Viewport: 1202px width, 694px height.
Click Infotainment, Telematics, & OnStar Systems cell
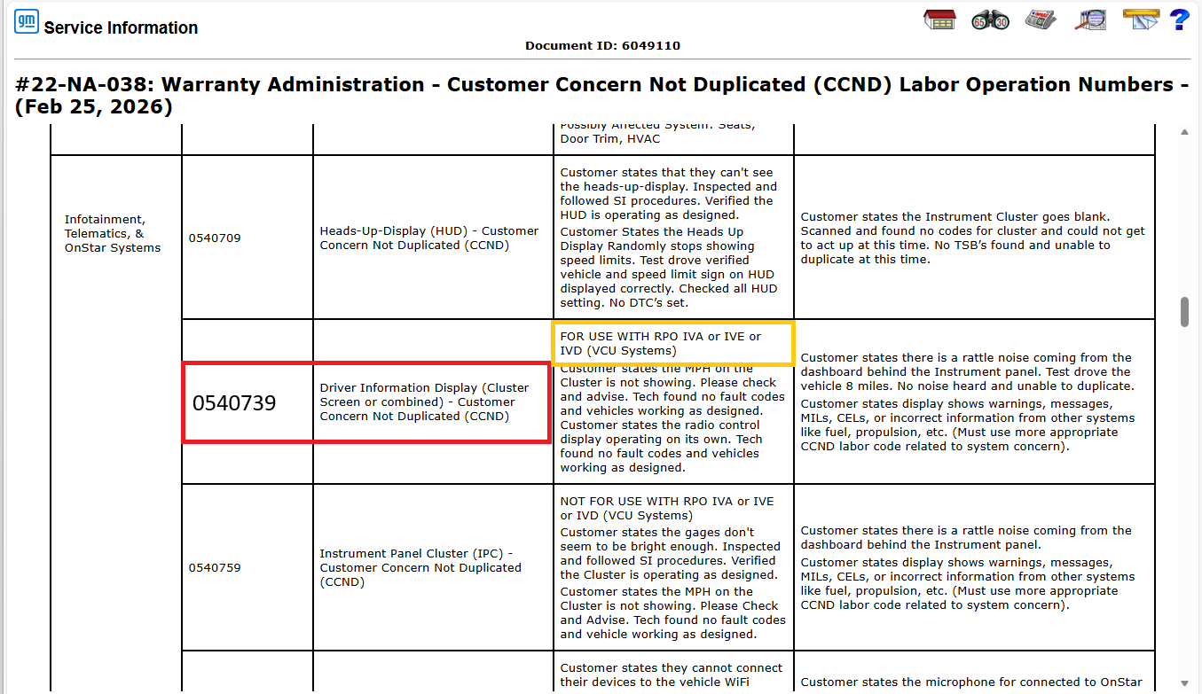(x=113, y=234)
